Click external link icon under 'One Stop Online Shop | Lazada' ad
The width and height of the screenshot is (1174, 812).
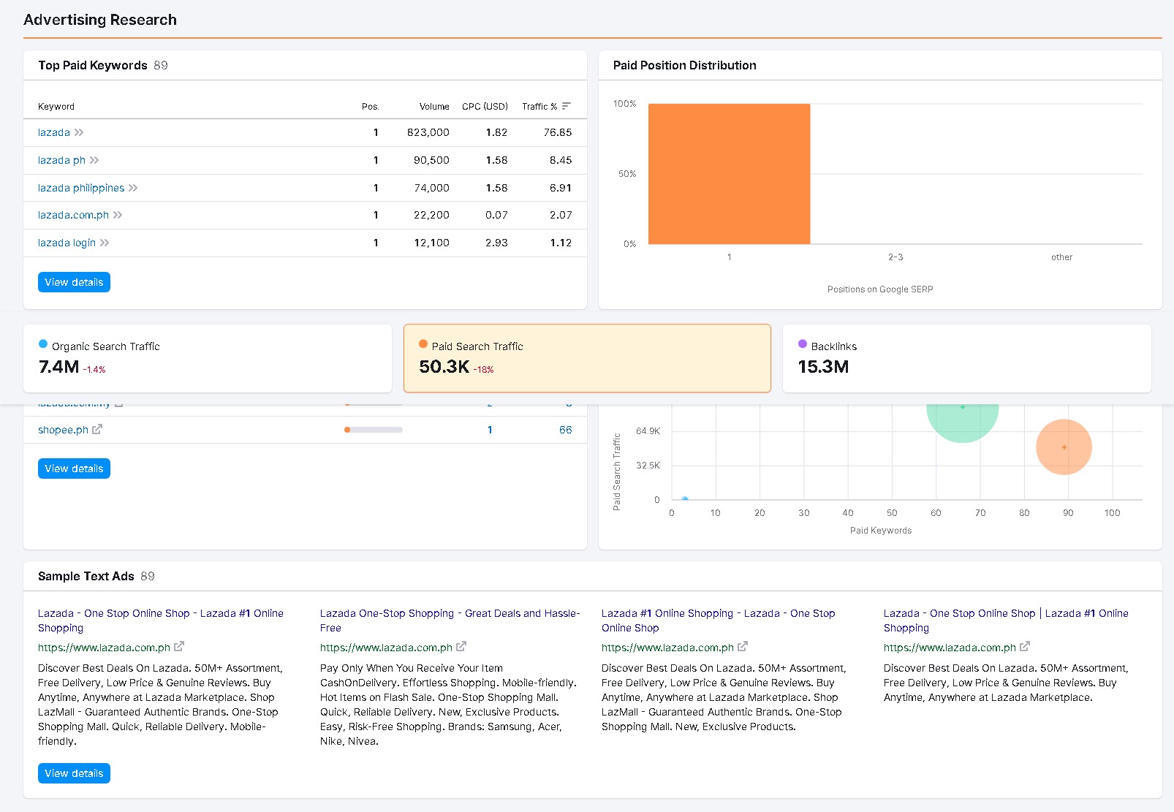(1025, 646)
